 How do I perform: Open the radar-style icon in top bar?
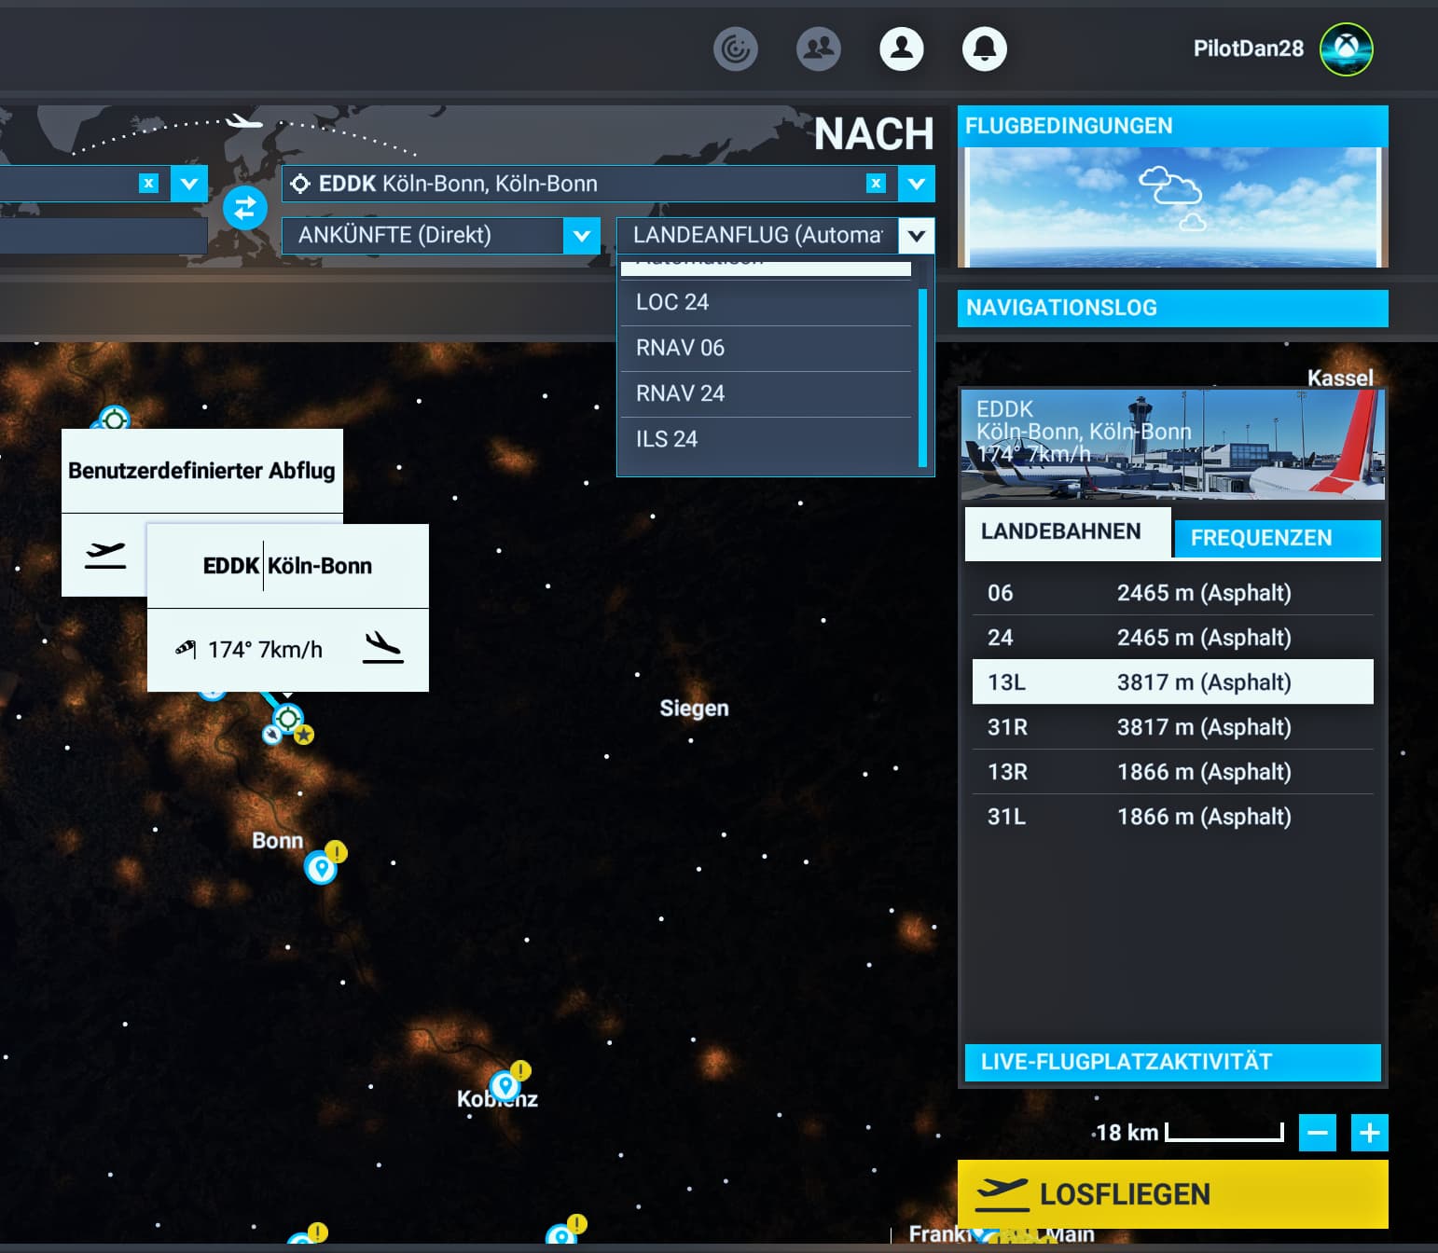736,48
